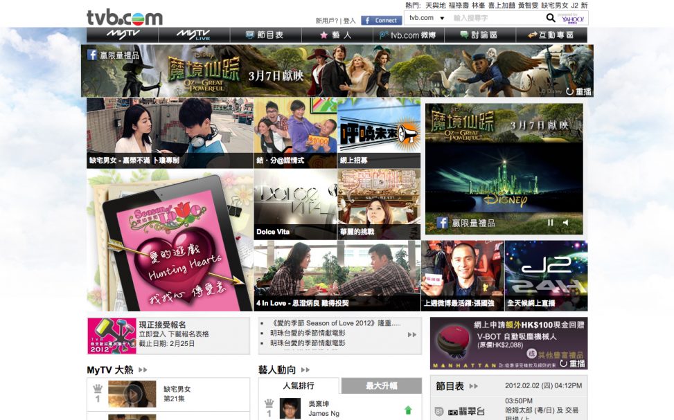Open the 網上招募 tile
674x420 pixels.
click(x=379, y=132)
